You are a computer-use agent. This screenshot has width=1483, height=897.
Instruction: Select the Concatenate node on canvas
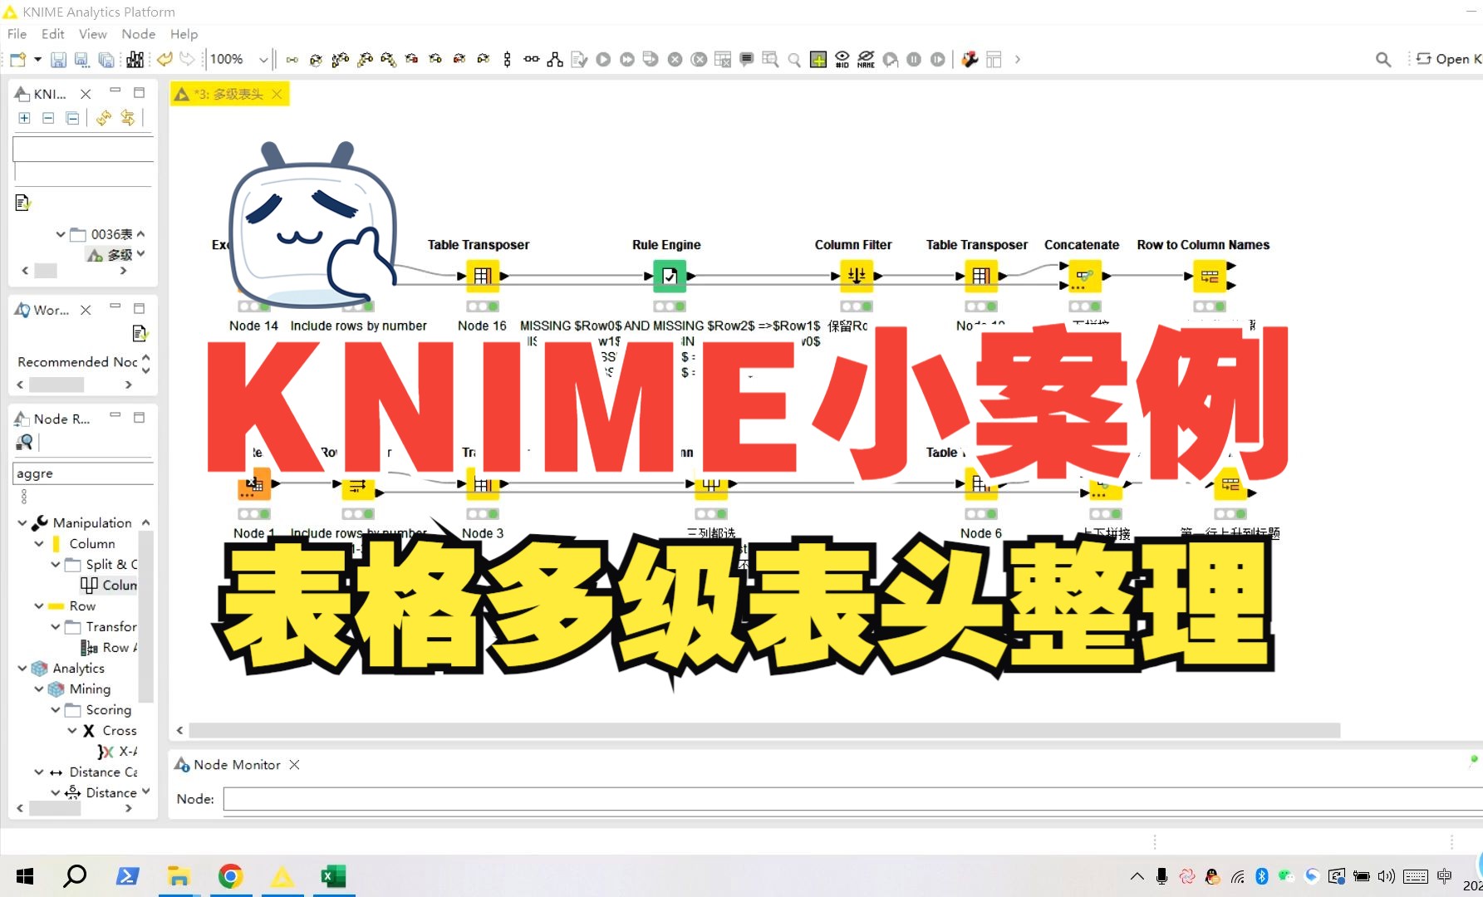[1085, 276]
